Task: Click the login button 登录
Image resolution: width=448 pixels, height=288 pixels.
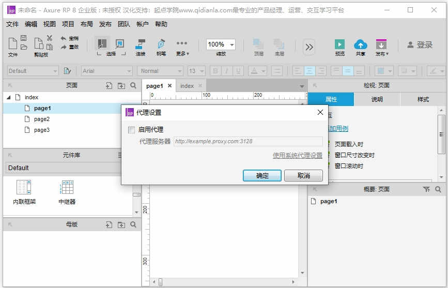Action: pos(420,44)
